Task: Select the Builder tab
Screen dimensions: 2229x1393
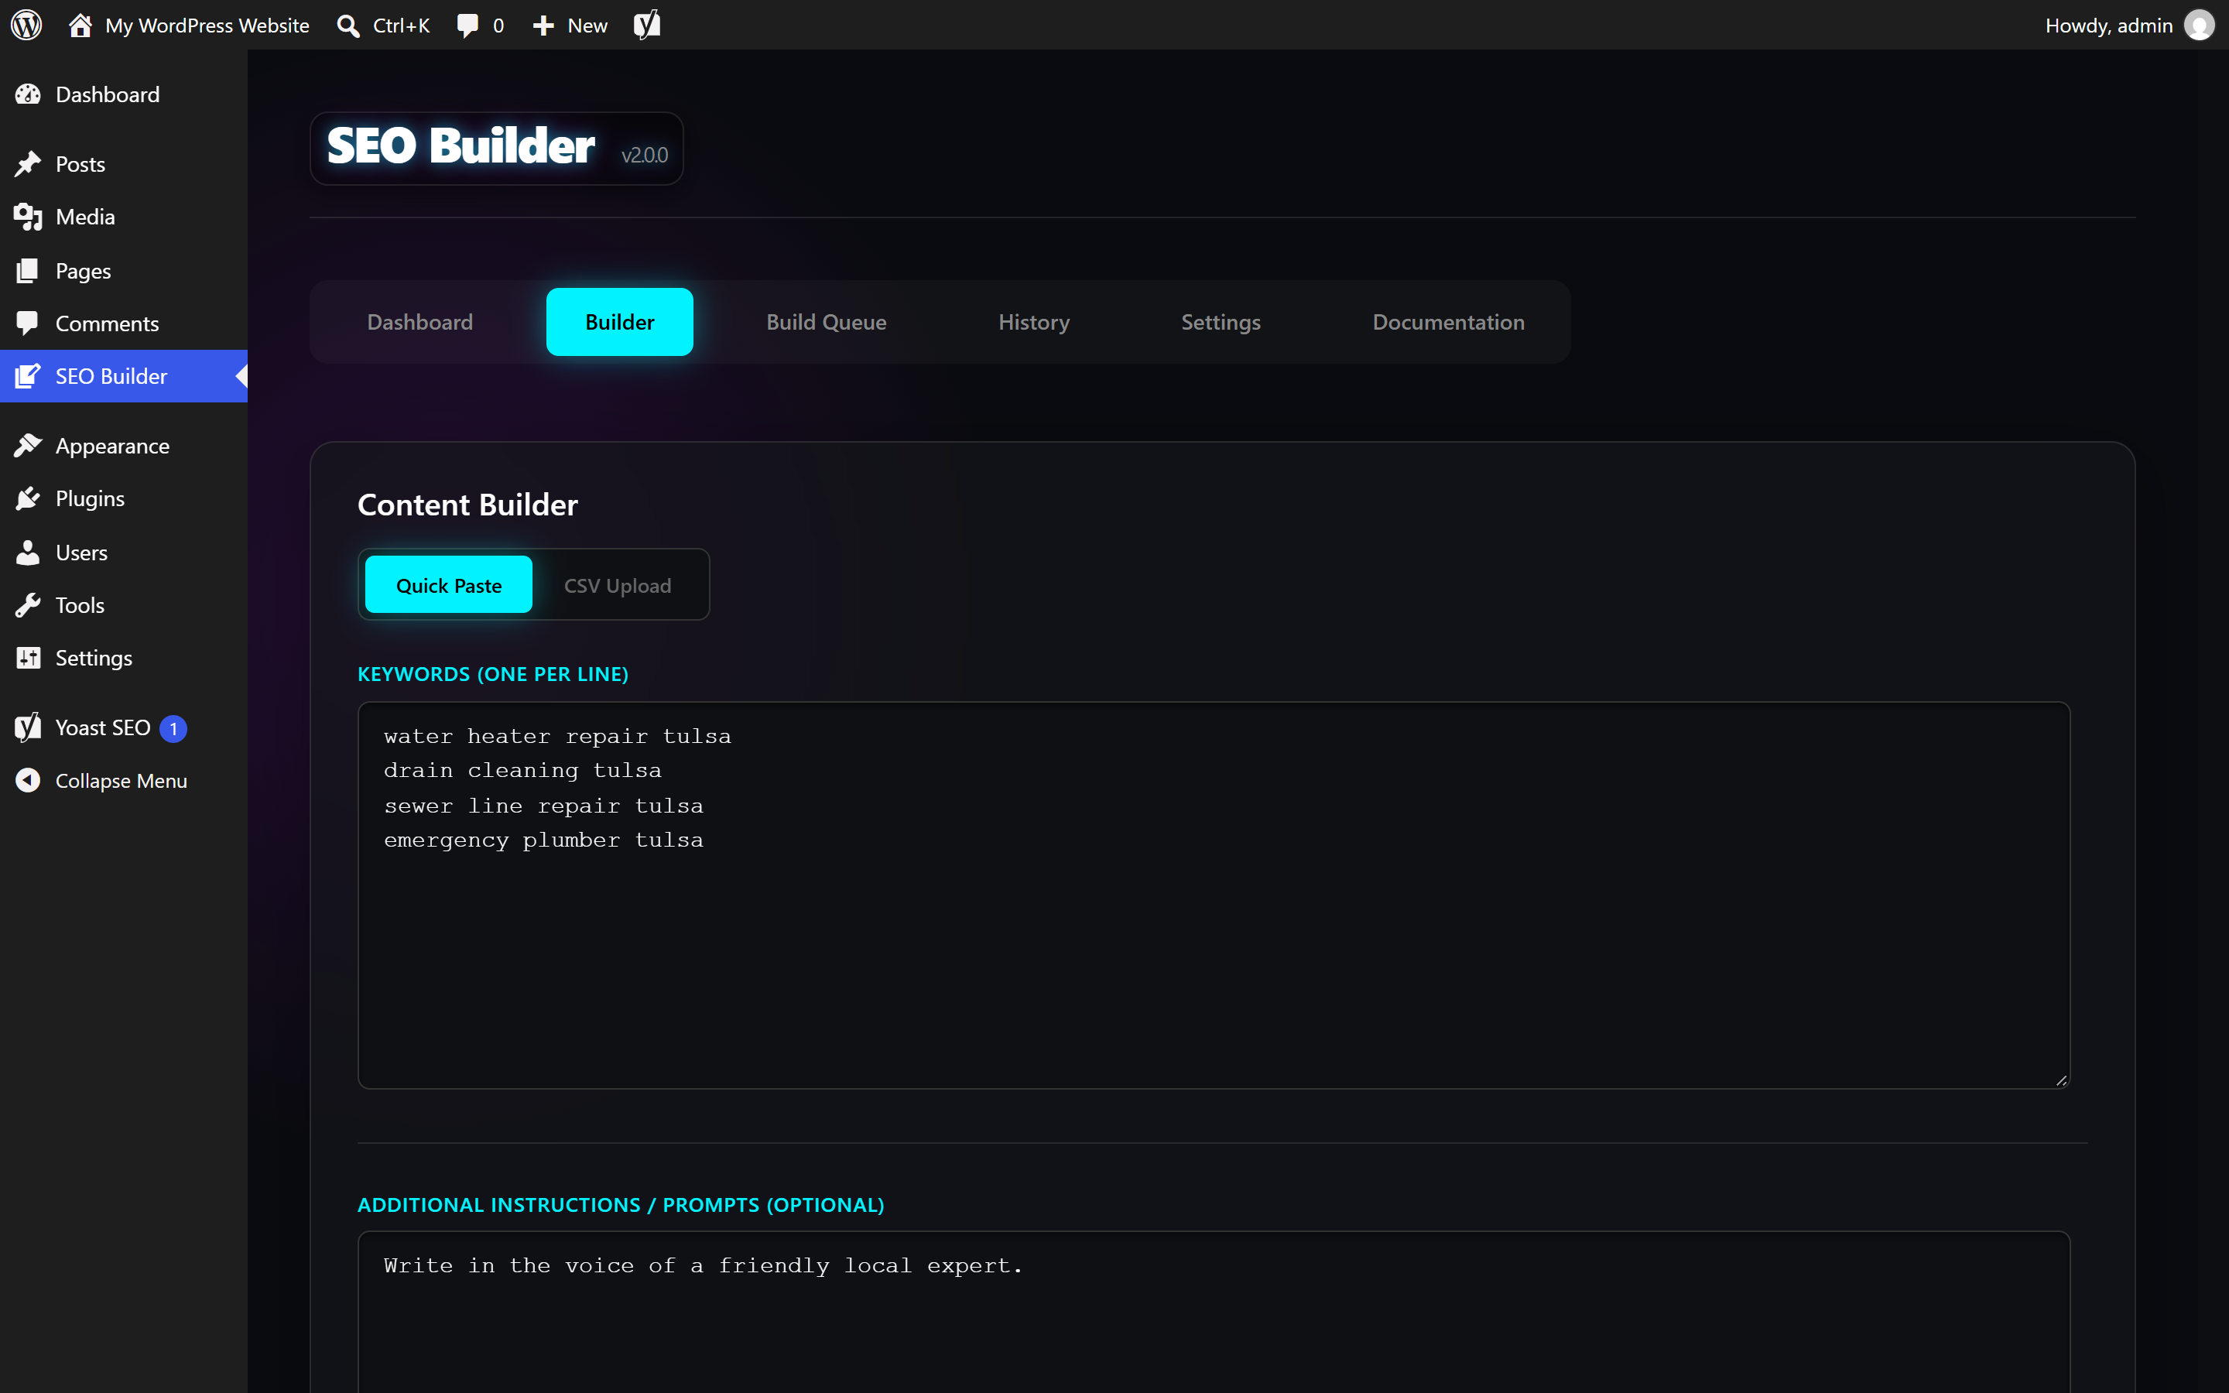Action: 620,321
